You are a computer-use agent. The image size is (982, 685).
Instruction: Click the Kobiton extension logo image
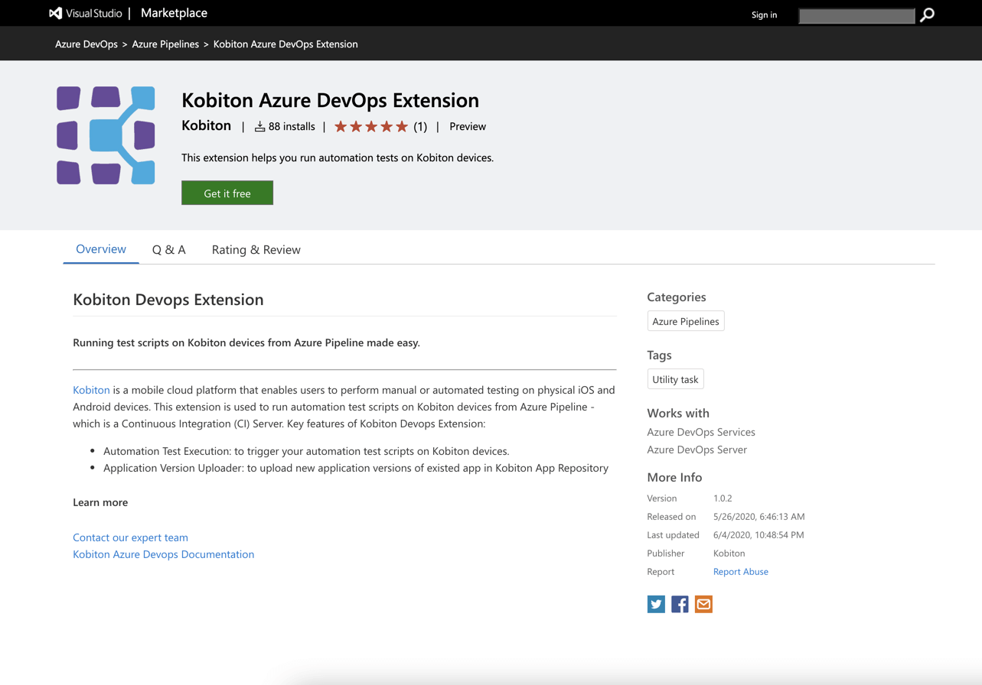click(x=106, y=135)
